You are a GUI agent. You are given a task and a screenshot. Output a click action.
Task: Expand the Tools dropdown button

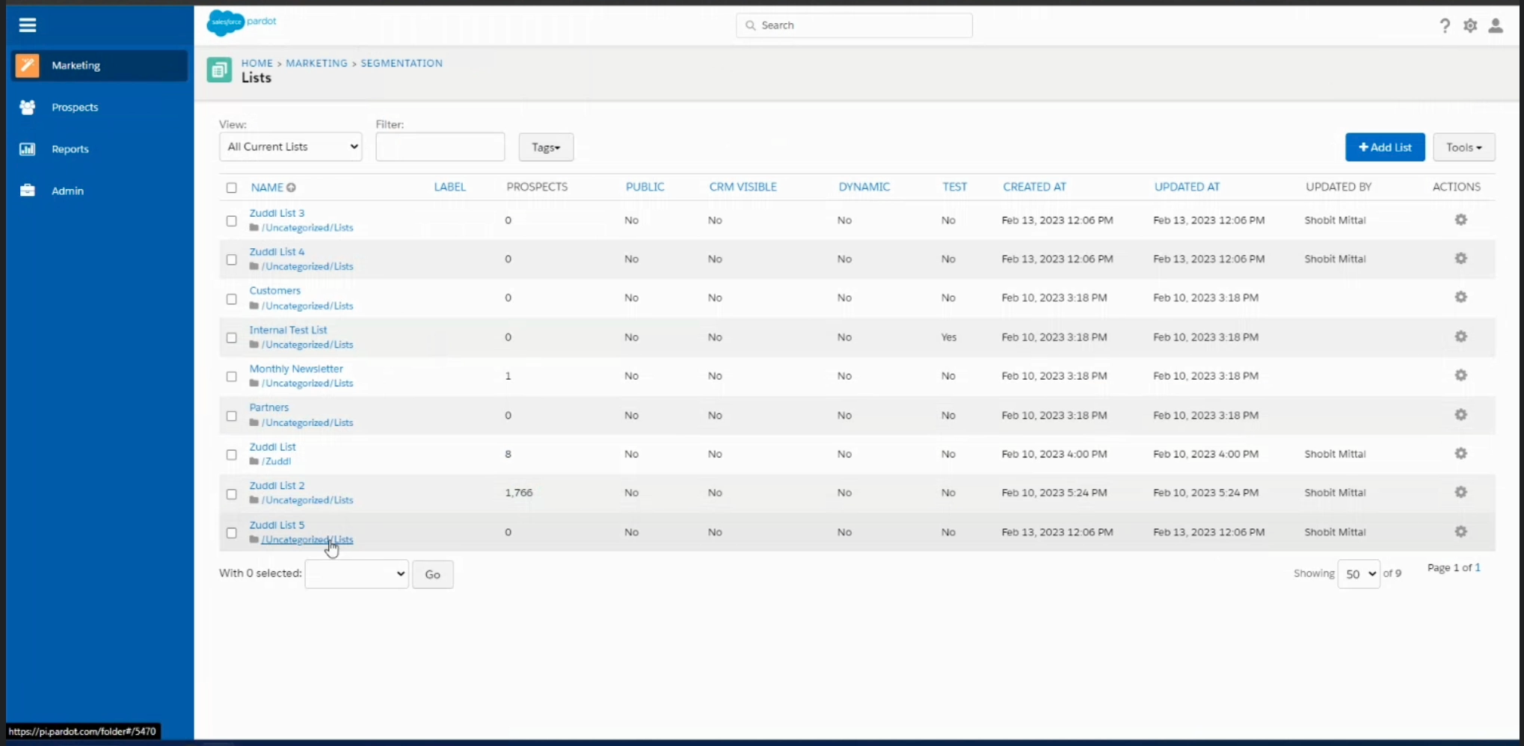point(1463,147)
